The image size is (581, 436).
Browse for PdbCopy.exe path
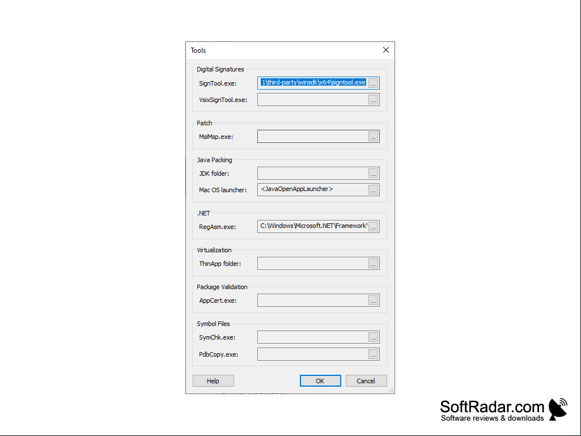373,354
